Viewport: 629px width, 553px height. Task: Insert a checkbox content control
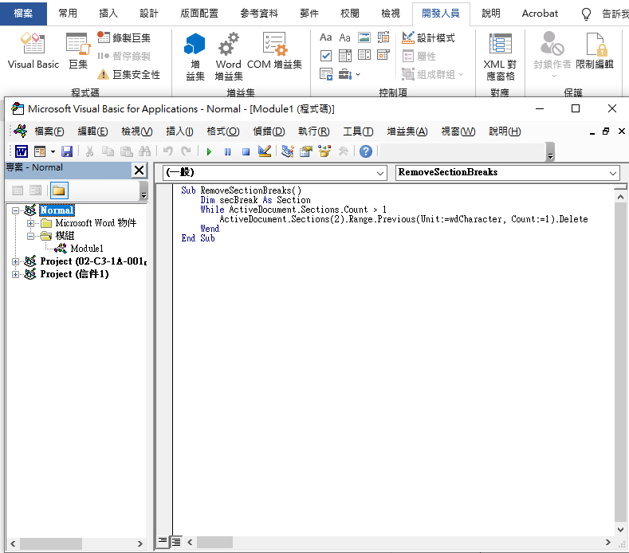326,55
